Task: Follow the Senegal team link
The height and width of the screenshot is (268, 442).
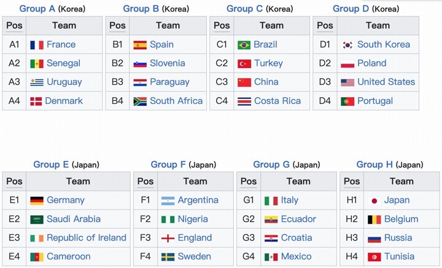Action: pyautogui.click(x=63, y=63)
